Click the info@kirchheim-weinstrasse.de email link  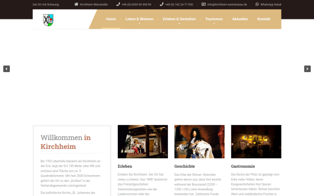click(x=227, y=4)
